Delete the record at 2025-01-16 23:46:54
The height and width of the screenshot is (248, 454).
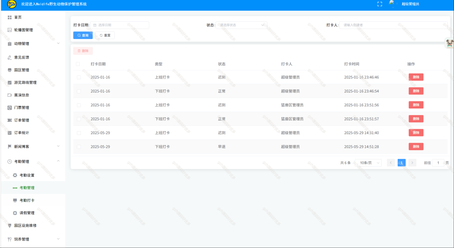[x=416, y=91]
